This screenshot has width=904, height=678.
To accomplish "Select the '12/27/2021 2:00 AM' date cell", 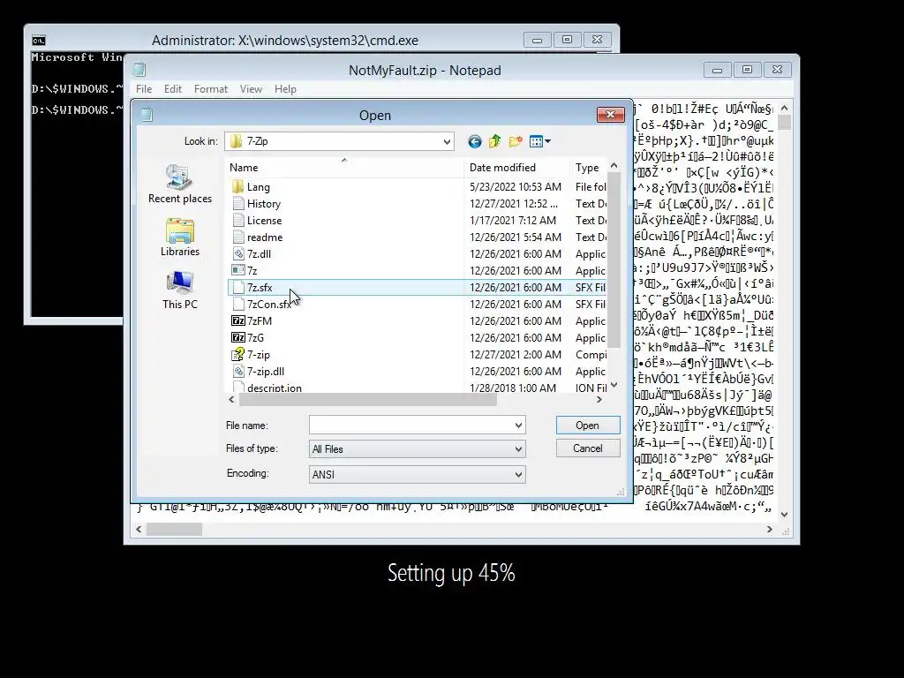I will click(x=514, y=354).
